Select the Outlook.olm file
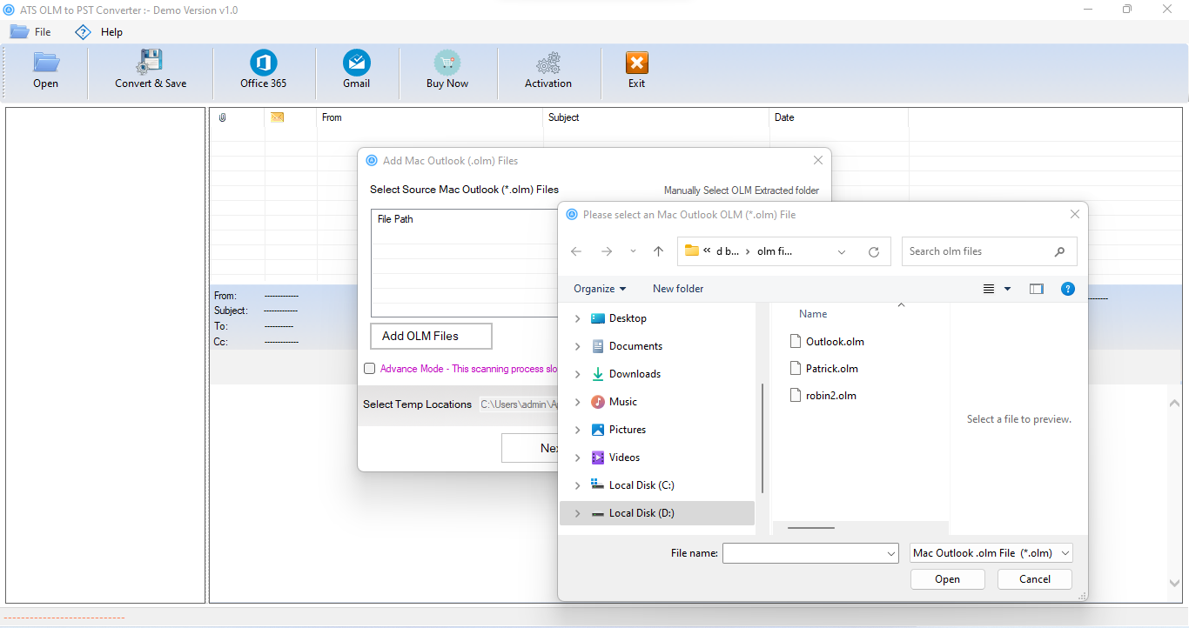Image resolution: width=1189 pixels, height=628 pixels. [827, 341]
